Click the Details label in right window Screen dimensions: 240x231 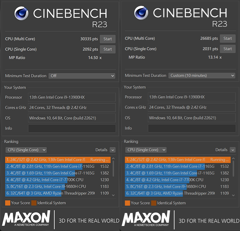(221, 150)
